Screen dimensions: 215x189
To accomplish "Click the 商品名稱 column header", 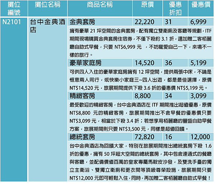I will point(100,8).
